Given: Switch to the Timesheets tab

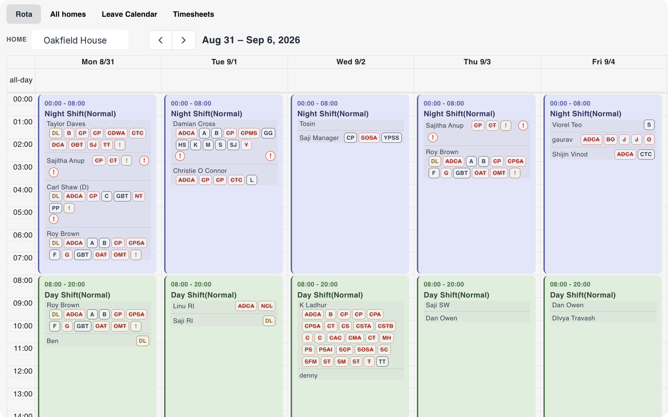Looking at the screenshot, I should click(x=193, y=14).
